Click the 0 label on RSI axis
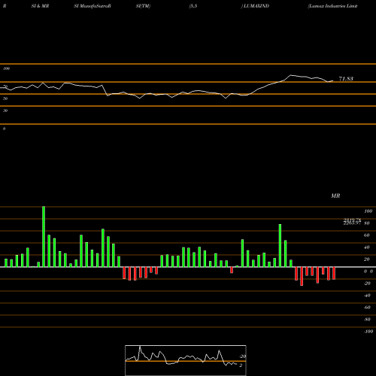Image resolution: width=376 pixels, height=376 pixels. [4, 129]
